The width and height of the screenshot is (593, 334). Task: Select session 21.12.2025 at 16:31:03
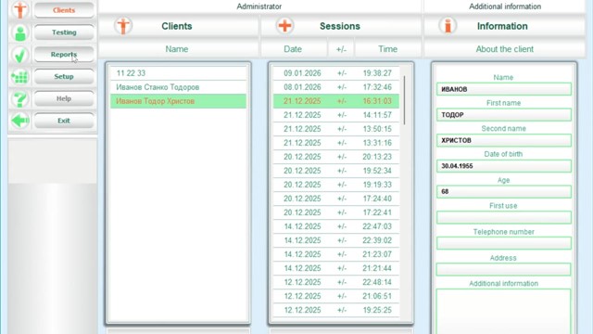tap(336, 101)
